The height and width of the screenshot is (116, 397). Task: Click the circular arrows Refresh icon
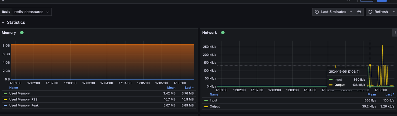pyautogui.click(x=370, y=12)
